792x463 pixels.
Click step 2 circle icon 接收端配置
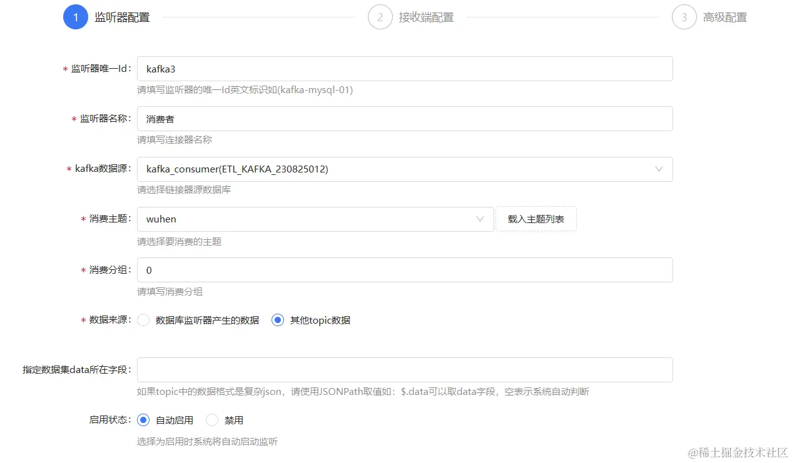[380, 17]
